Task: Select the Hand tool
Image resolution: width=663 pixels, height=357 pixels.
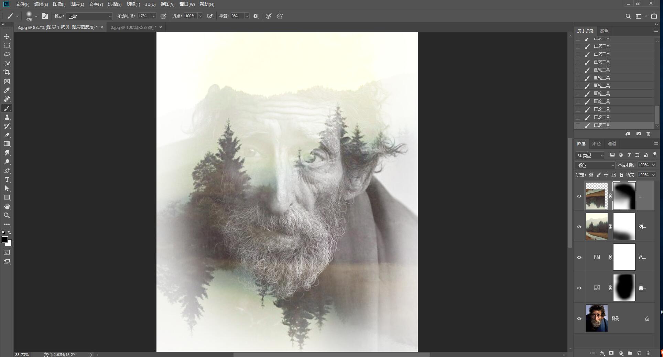Action: tap(7, 206)
